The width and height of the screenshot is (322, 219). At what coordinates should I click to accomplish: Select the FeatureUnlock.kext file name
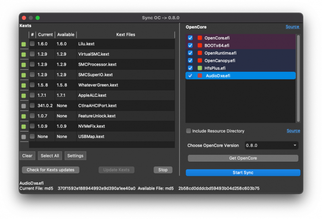(x=97, y=116)
